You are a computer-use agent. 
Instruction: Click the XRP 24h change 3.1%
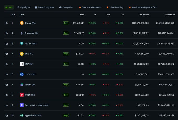click(106, 64)
